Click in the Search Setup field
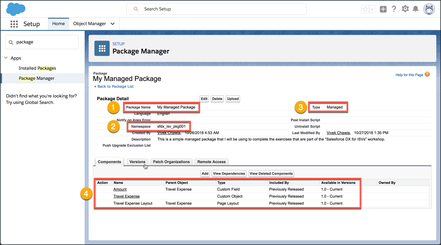The height and width of the screenshot is (245, 441). pos(216,9)
